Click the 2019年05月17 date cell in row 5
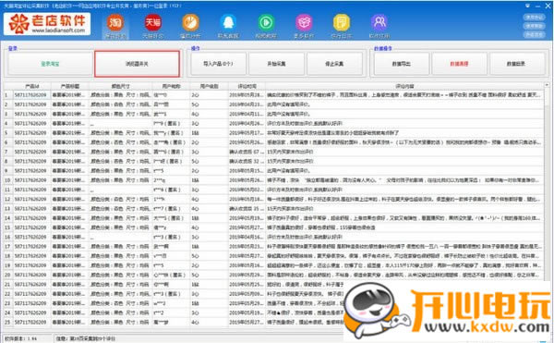 coord(247,133)
